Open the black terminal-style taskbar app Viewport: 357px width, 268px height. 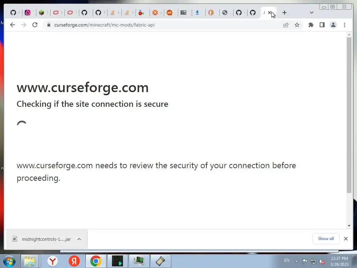tap(117, 261)
